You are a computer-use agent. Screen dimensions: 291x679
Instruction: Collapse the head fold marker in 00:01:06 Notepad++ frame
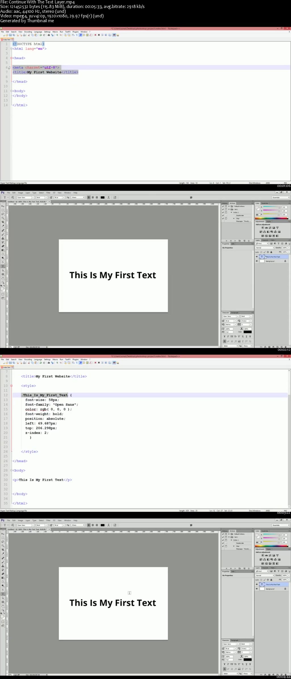point(11,58)
